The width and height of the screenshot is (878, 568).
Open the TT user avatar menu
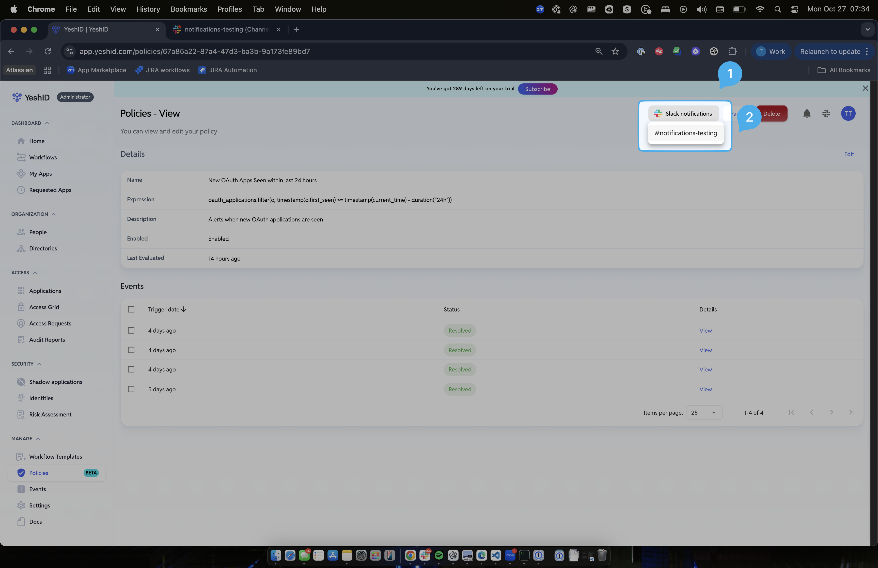pos(848,114)
